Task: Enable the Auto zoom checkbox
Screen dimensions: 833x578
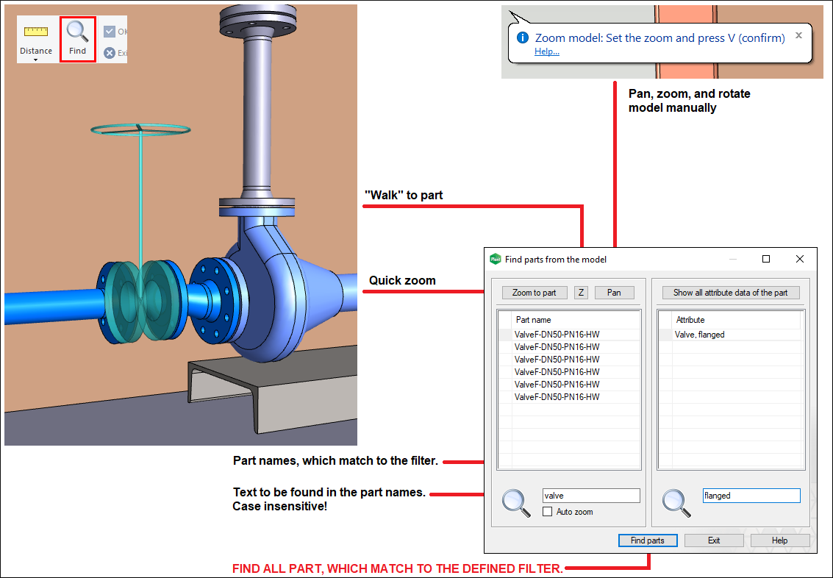Action: tap(547, 512)
